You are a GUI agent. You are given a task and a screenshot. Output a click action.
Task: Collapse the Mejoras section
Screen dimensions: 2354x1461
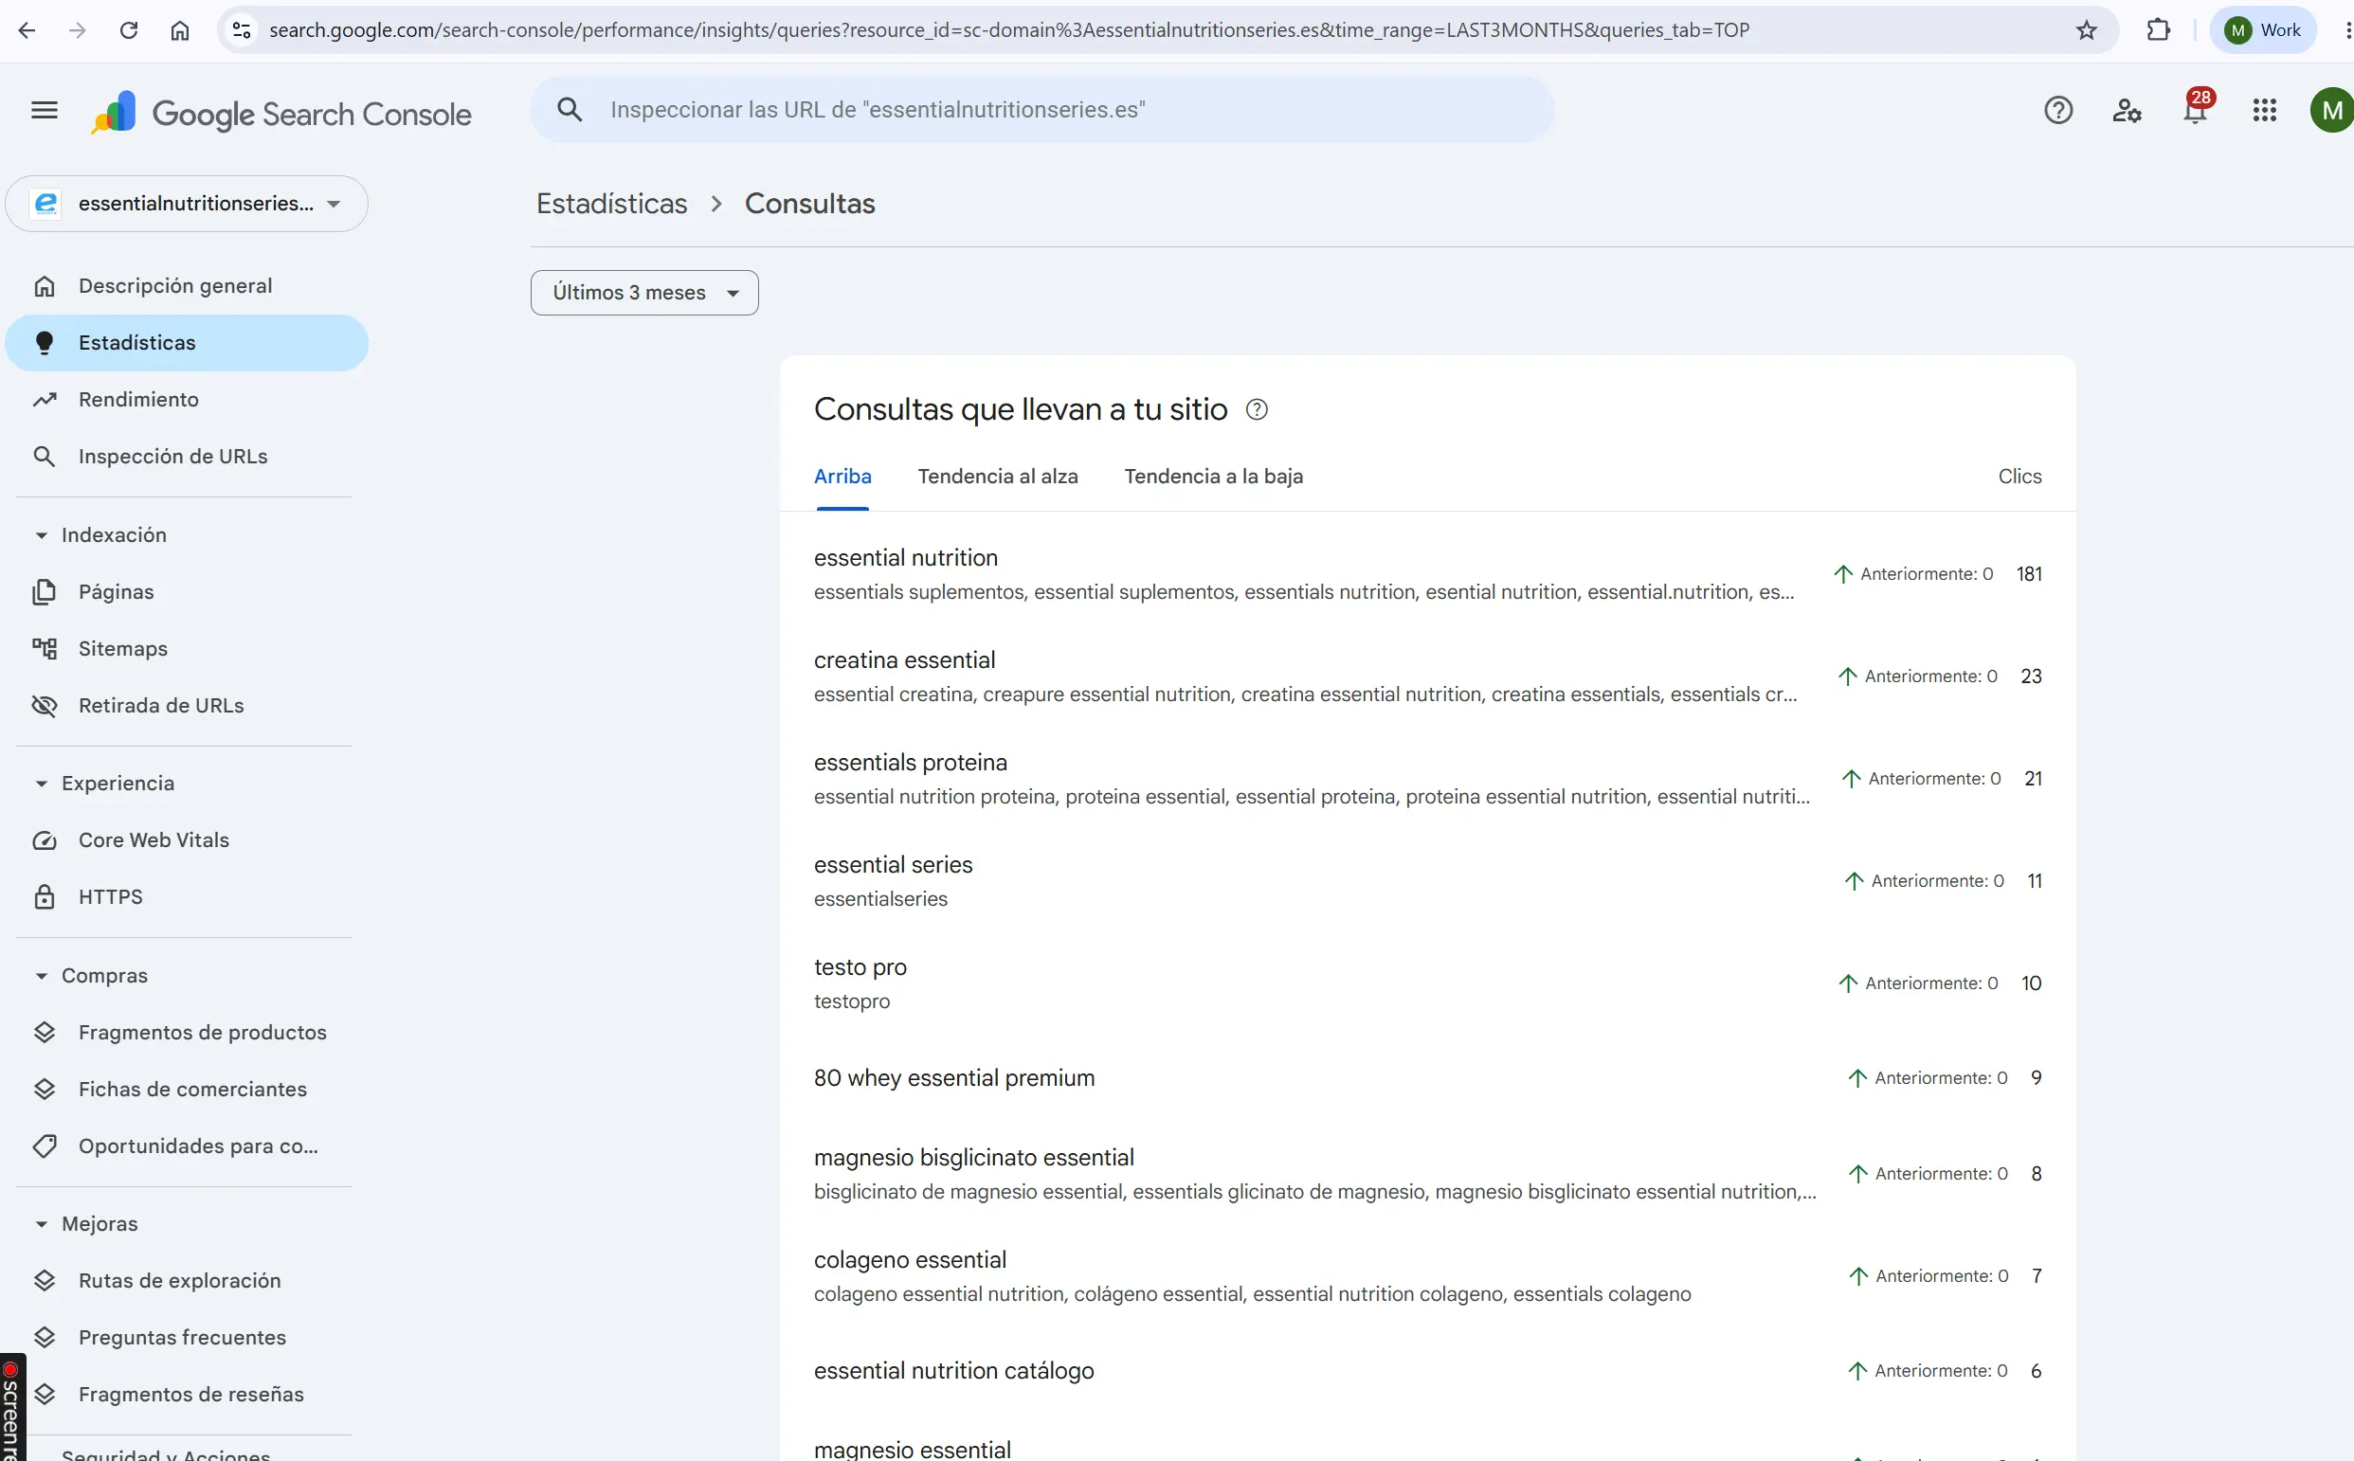(42, 1224)
